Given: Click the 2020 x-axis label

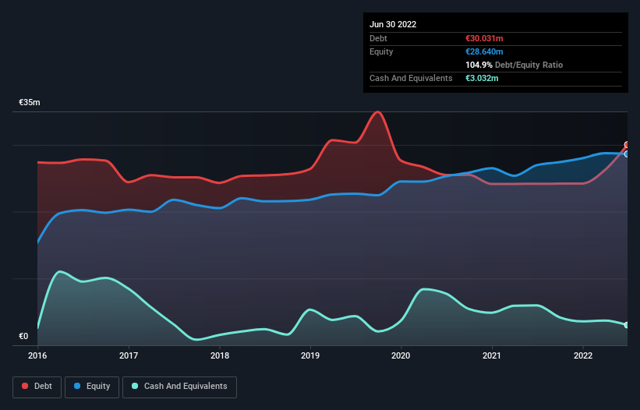Looking at the screenshot, I should (x=401, y=355).
